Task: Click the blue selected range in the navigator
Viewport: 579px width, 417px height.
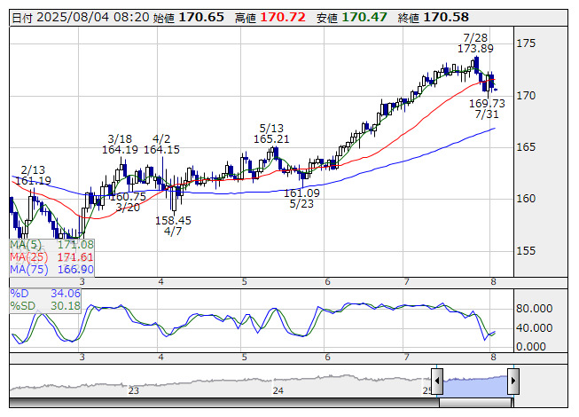Action: [474, 383]
